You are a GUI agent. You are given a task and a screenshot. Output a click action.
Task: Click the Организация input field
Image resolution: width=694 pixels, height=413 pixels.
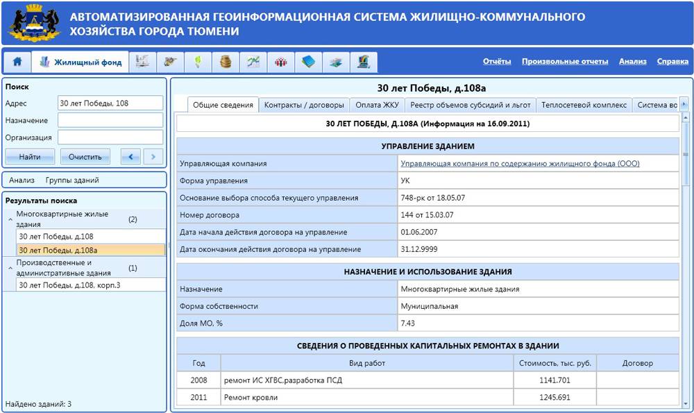[x=110, y=137]
